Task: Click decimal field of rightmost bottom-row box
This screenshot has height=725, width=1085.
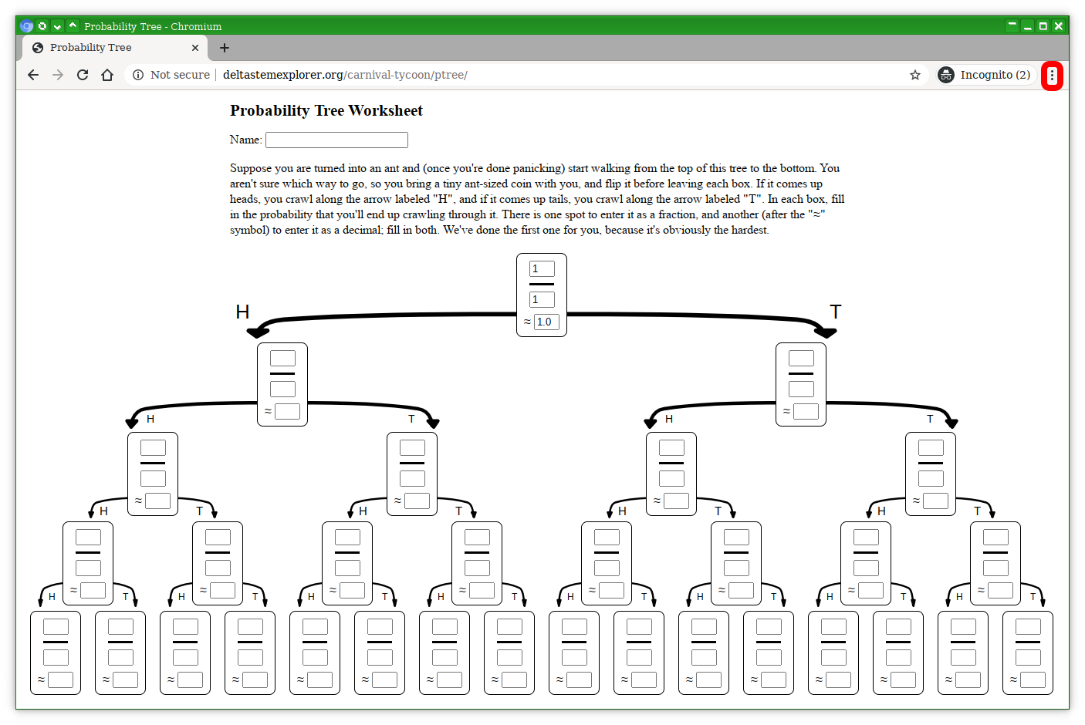Action: 1033,679
